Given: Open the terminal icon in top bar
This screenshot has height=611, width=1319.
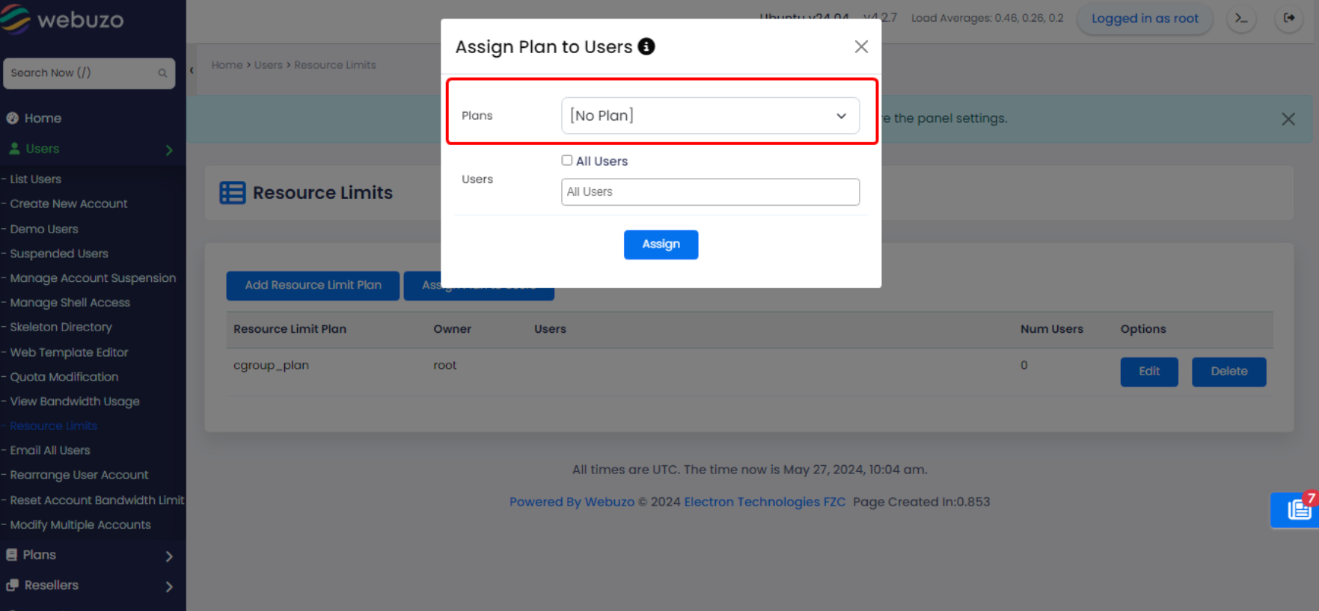Looking at the screenshot, I should (x=1241, y=19).
